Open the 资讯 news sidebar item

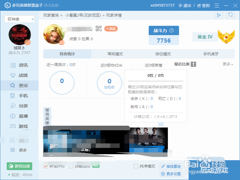pyautogui.click(x=19, y=65)
